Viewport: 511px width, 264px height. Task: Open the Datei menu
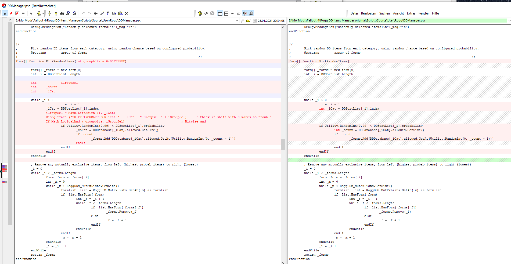[x=354, y=13]
